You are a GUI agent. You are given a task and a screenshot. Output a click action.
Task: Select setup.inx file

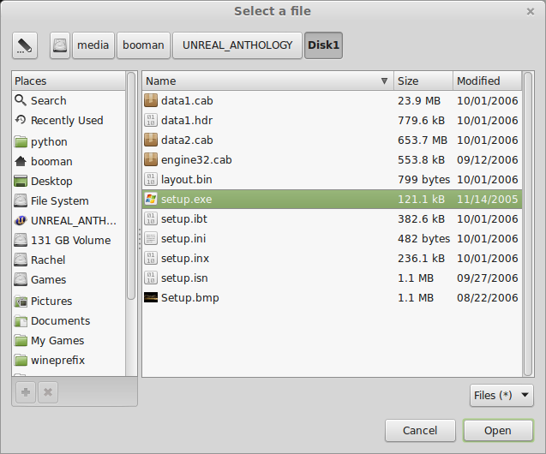click(x=333, y=259)
